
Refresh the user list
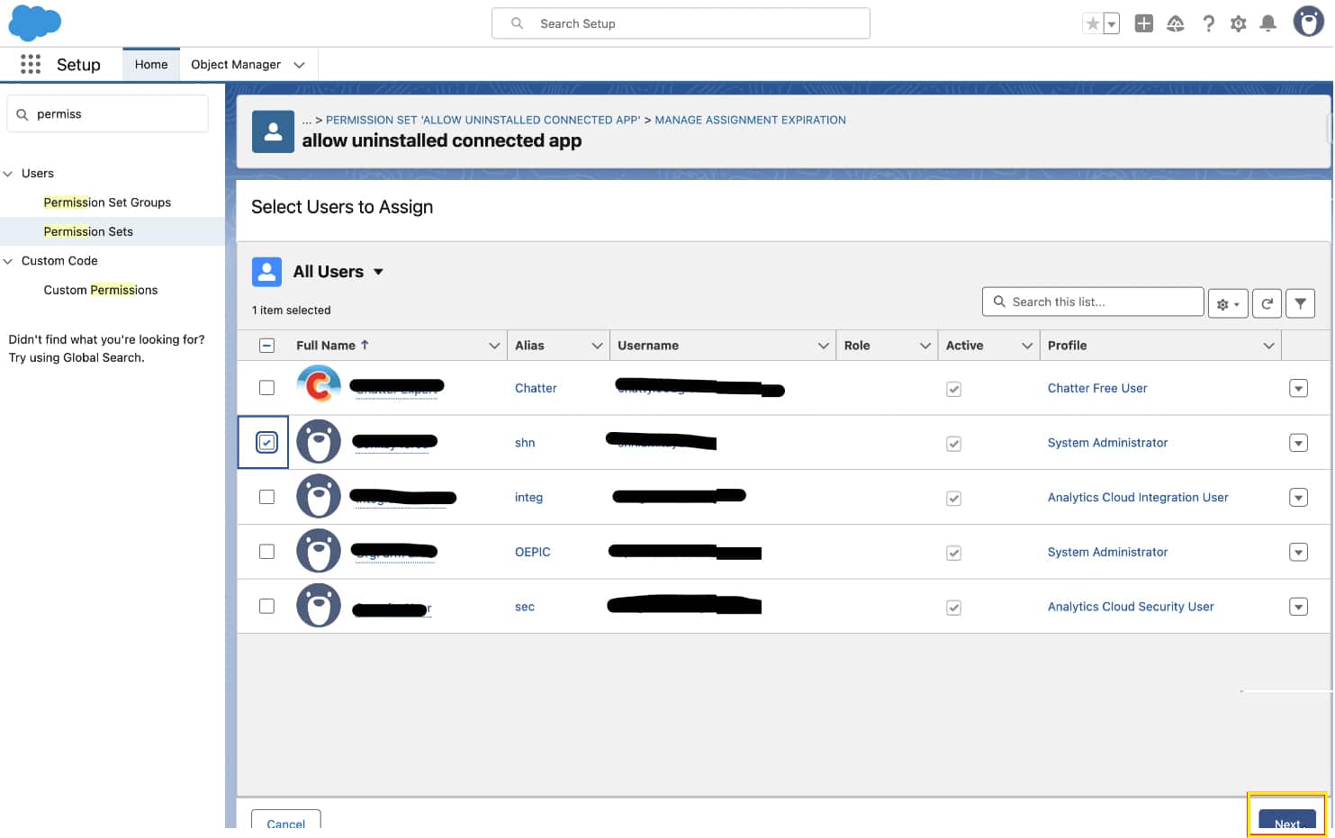[1267, 303]
